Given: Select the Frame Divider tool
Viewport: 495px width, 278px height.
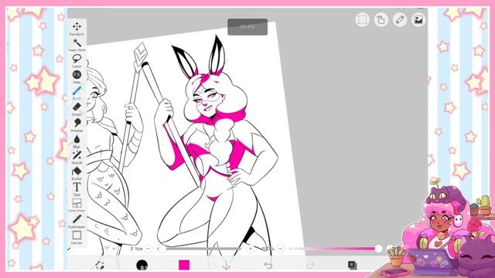Looking at the screenshot, I should [77, 205].
